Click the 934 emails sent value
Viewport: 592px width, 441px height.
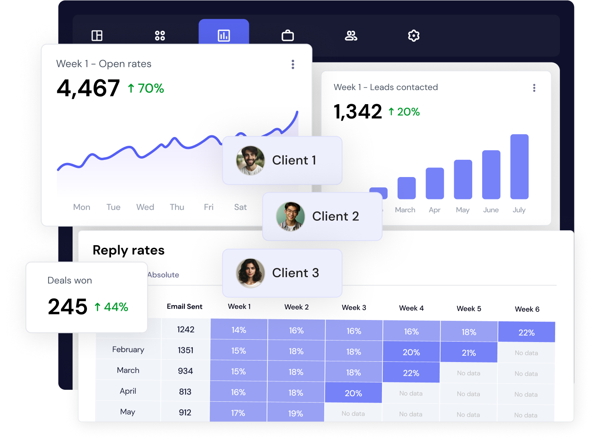tap(185, 371)
